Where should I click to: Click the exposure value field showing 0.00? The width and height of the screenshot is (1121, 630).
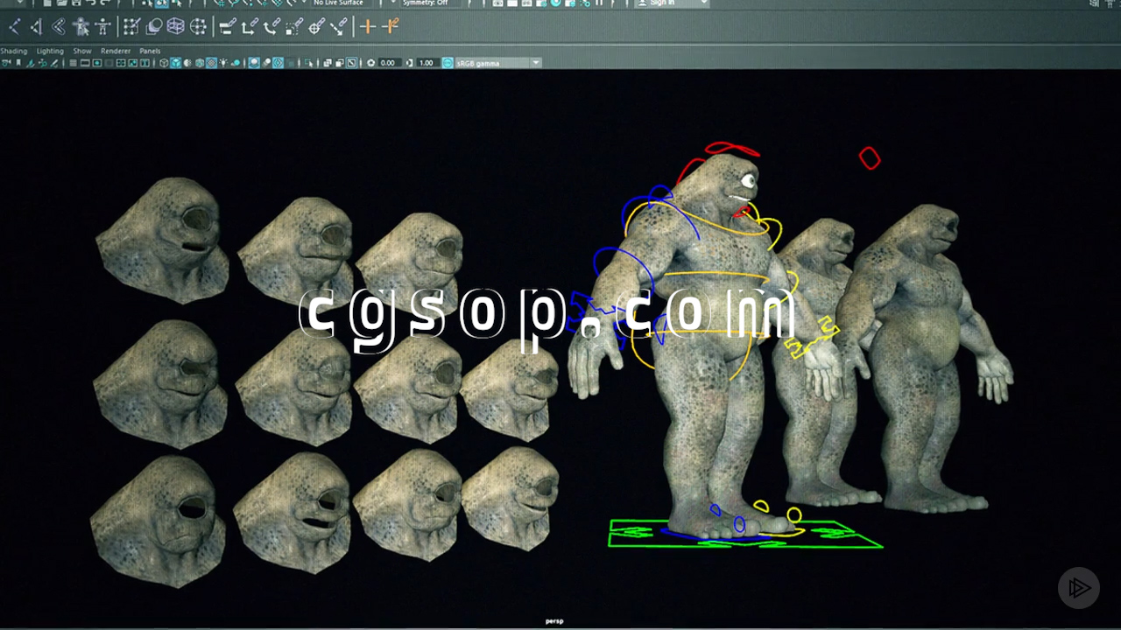tap(388, 63)
